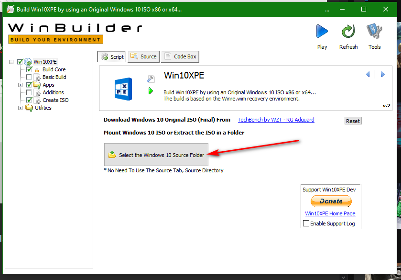Viewport: 401px width, 280px height.
Task: Open the Win10XPE Home Page link
Action: point(330,213)
